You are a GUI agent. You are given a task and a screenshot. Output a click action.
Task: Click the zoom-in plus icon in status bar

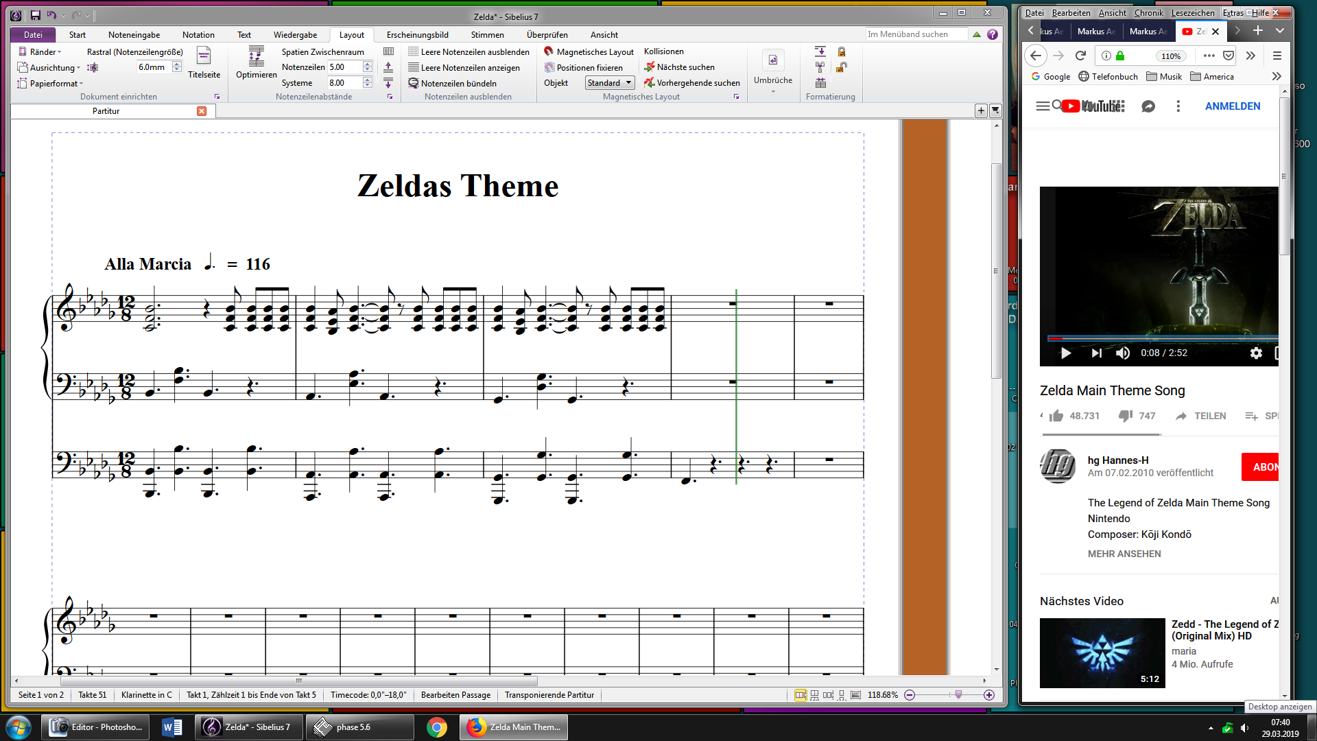pos(989,695)
